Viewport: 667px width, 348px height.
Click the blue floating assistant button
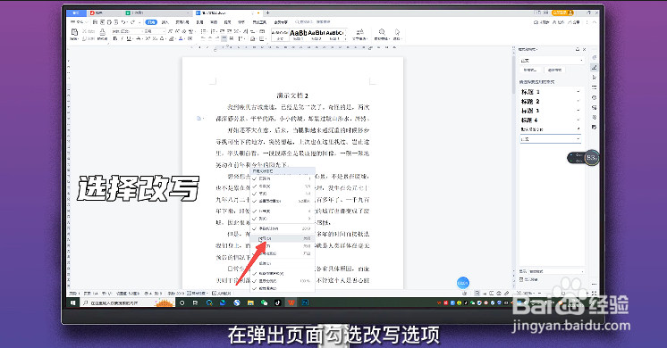click(x=463, y=283)
